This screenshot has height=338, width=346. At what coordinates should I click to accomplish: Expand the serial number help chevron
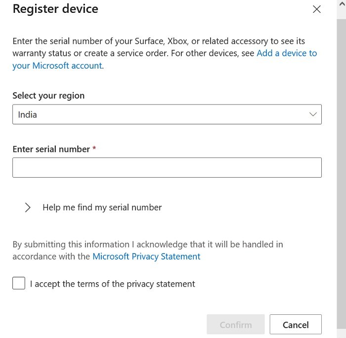pos(28,208)
